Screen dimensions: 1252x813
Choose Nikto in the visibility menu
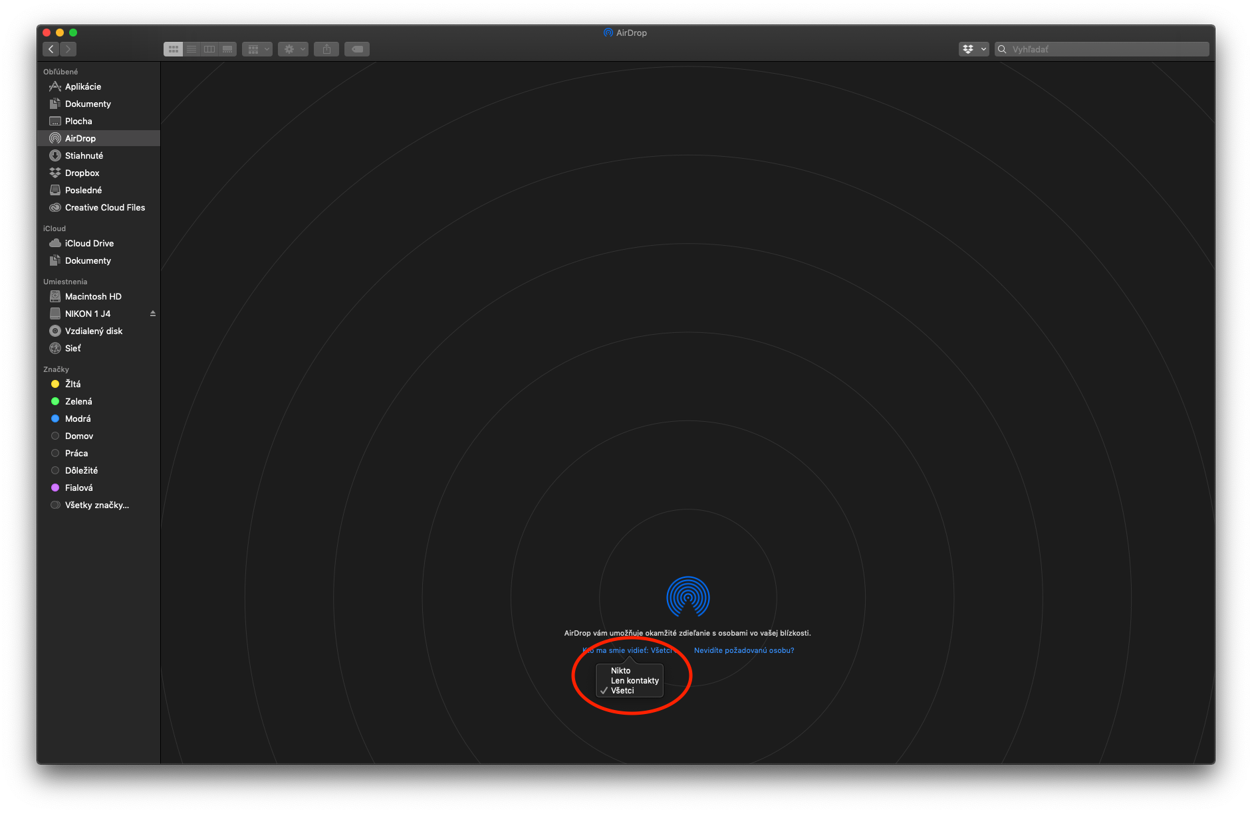pyautogui.click(x=629, y=671)
